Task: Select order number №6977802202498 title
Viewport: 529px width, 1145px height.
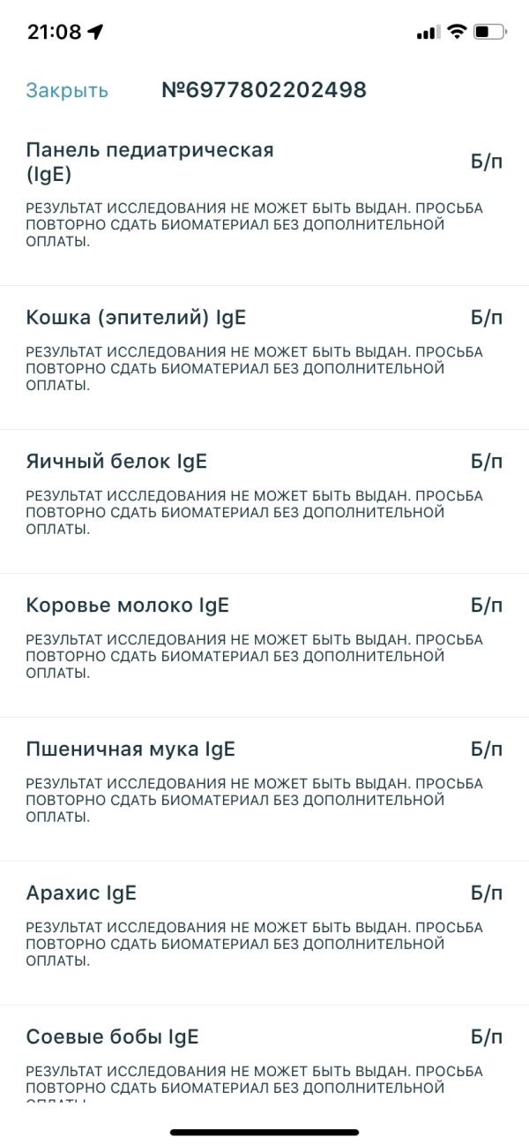Action: click(x=264, y=90)
